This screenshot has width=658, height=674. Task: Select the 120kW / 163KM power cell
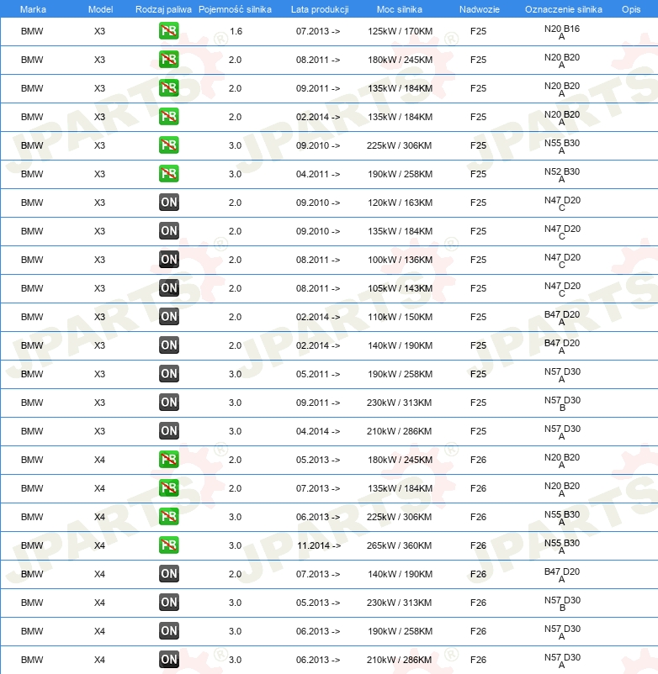click(400, 203)
